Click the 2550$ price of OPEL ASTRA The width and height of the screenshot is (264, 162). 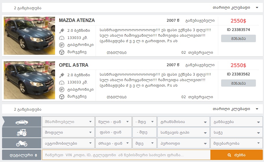pos(238,65)
